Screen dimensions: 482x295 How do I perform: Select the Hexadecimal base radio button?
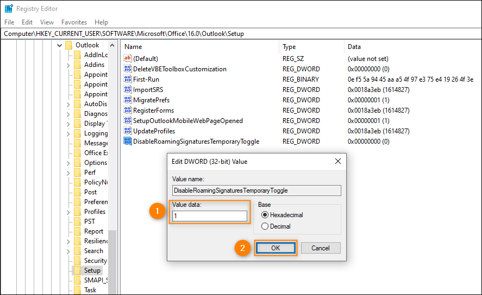coord(265,214)
